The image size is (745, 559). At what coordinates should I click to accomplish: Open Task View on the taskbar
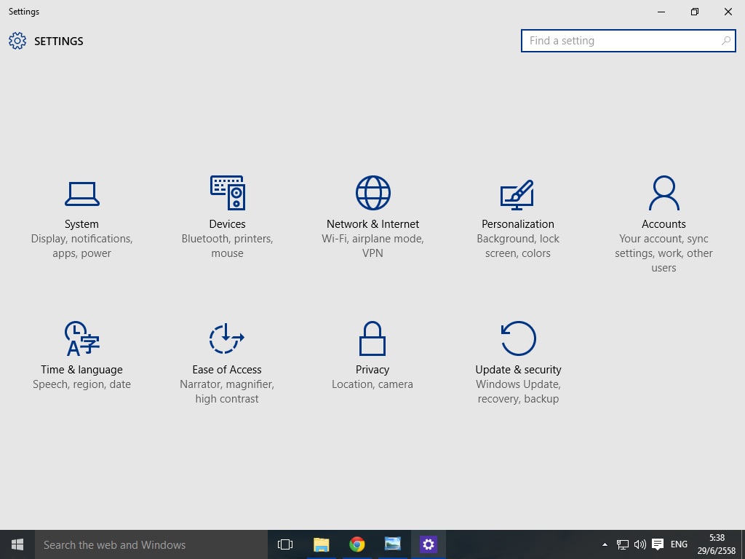(285, 544)
